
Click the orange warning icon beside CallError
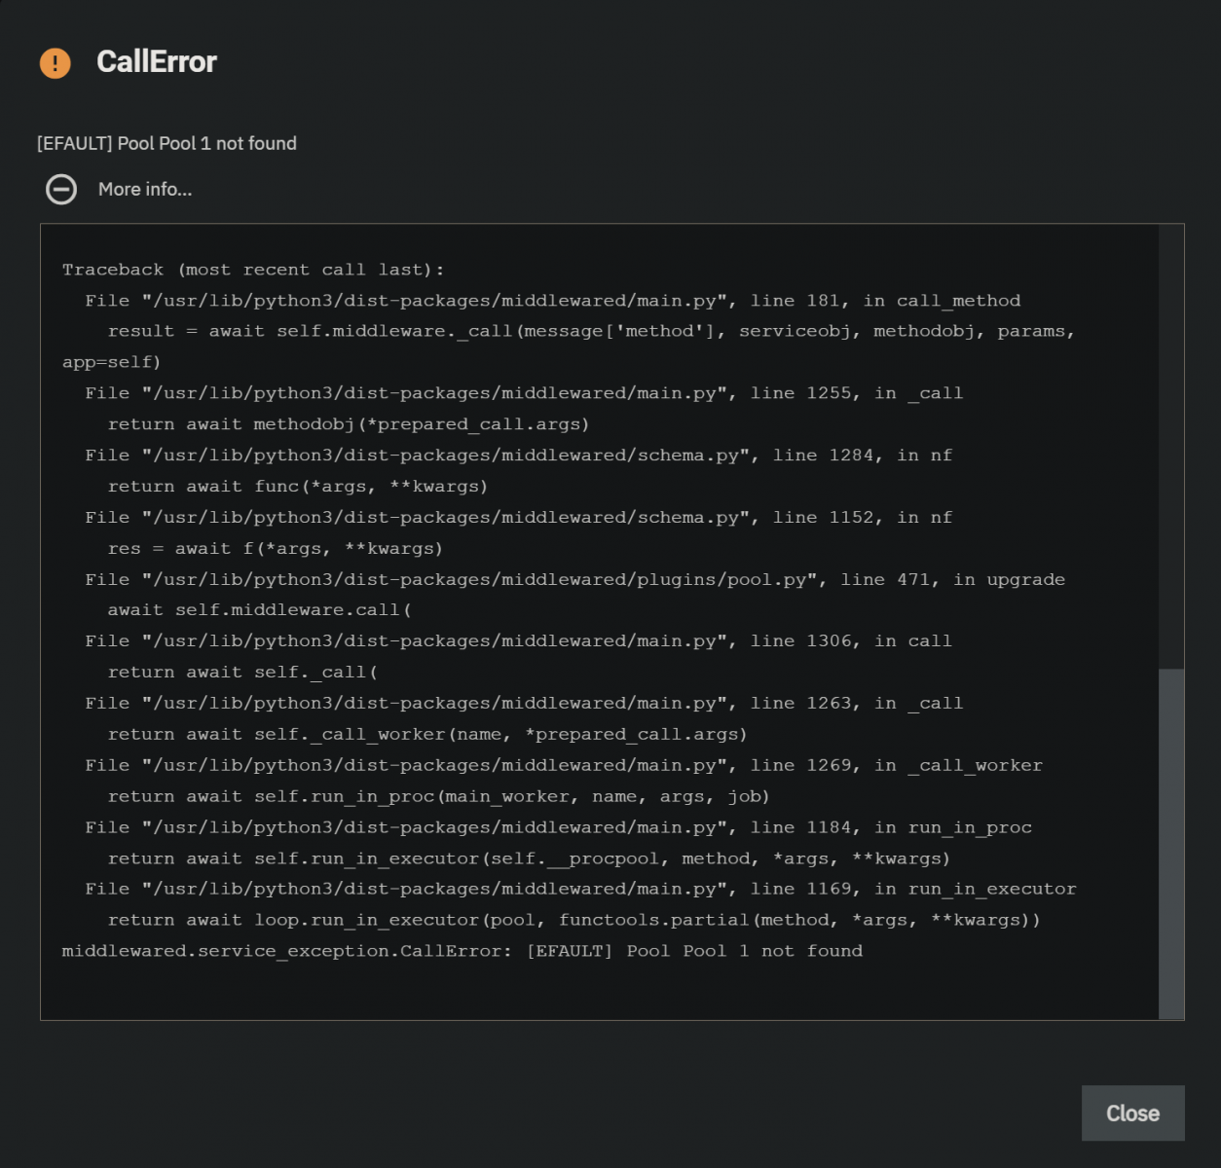click(x=55, y=63)
